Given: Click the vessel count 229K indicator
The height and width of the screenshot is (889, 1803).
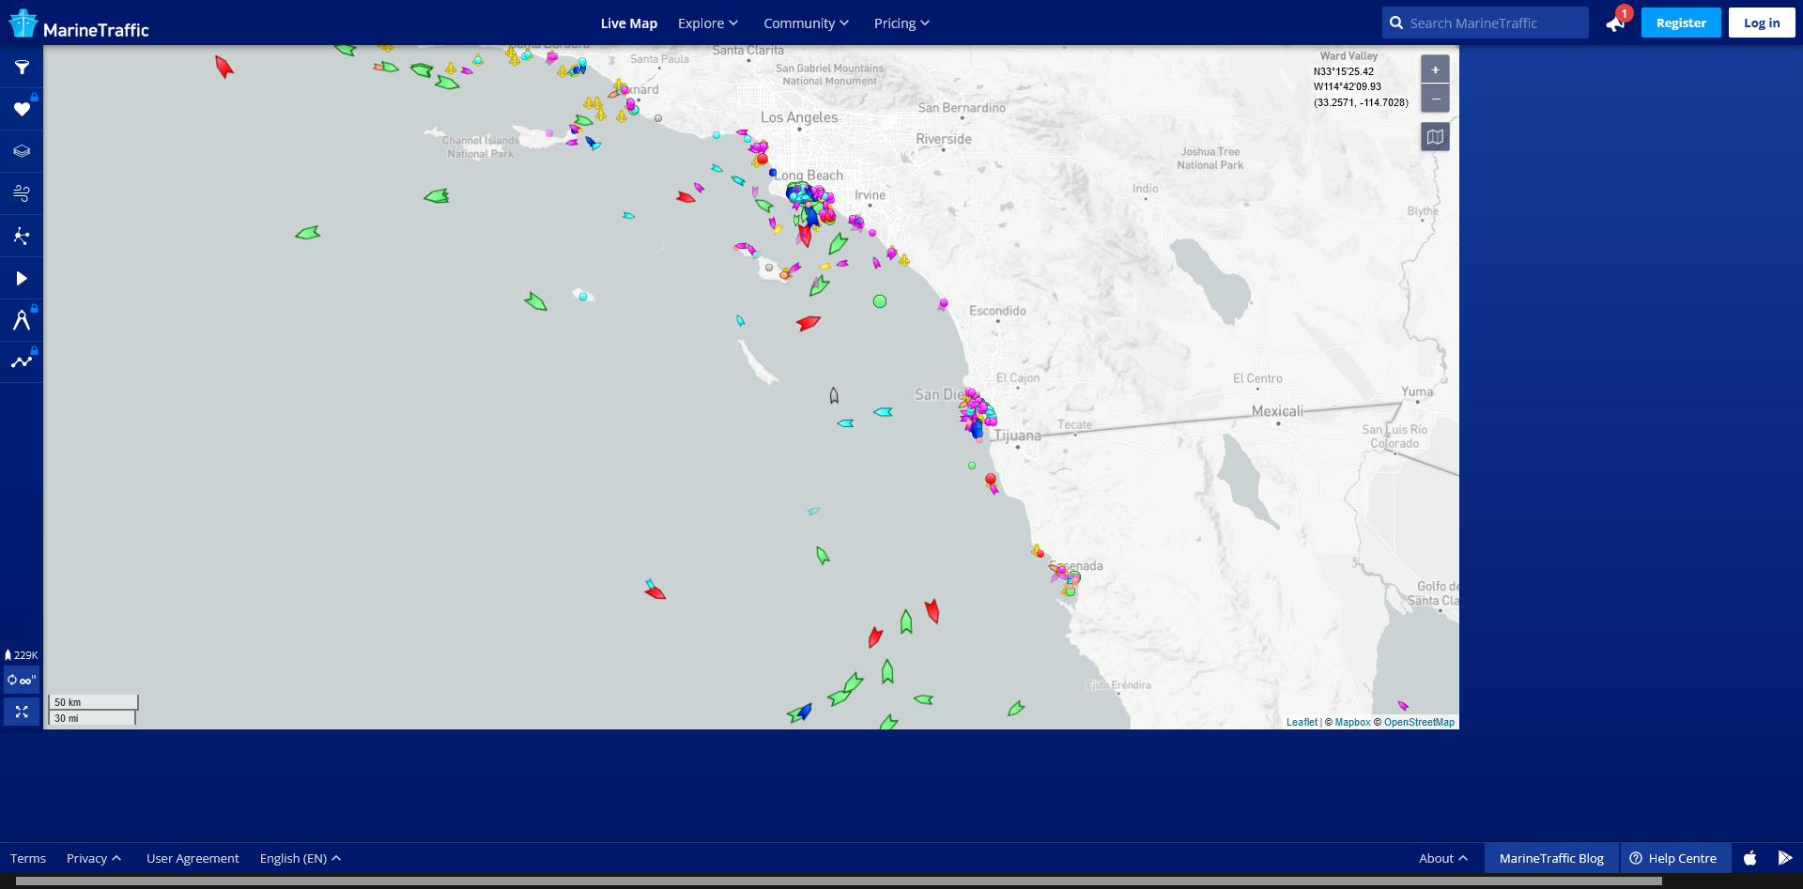Looking at the screenshot, I should [22, 655].
